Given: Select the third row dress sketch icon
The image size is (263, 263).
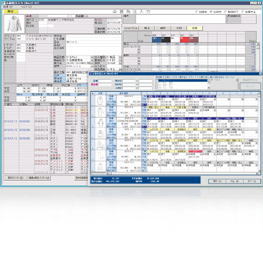Looking at the screenshot, I should pyautogui.click(x=100, y=123).
